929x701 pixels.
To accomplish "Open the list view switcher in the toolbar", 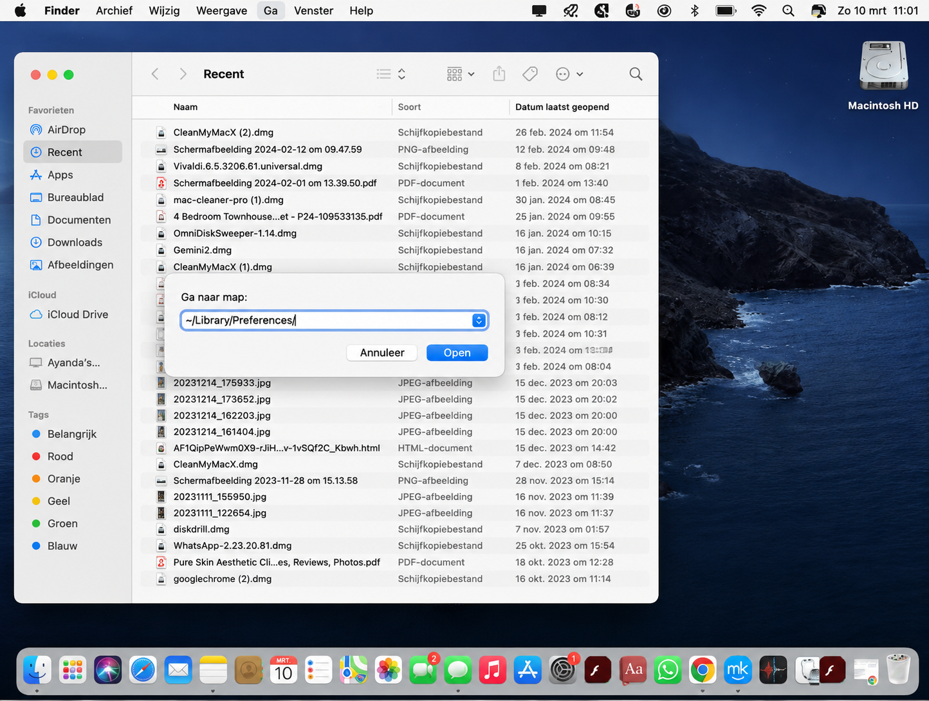I will [391, 74].
